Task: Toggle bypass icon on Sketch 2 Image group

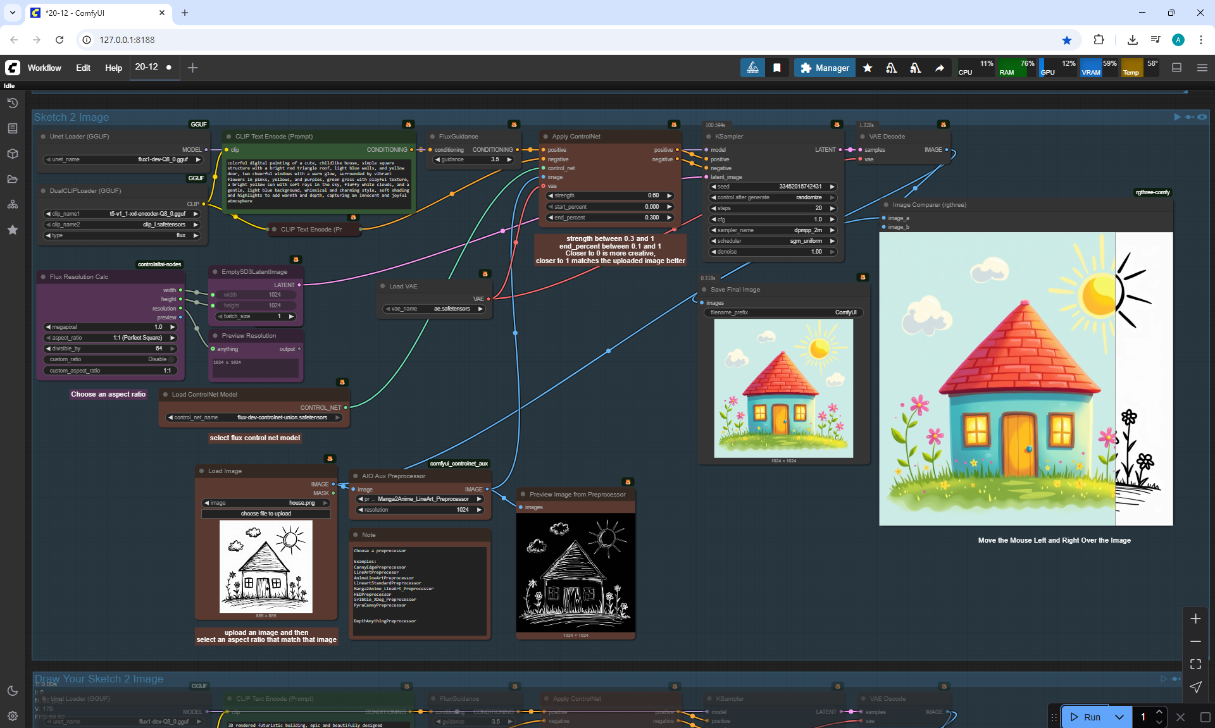Action: (1189, 117)
